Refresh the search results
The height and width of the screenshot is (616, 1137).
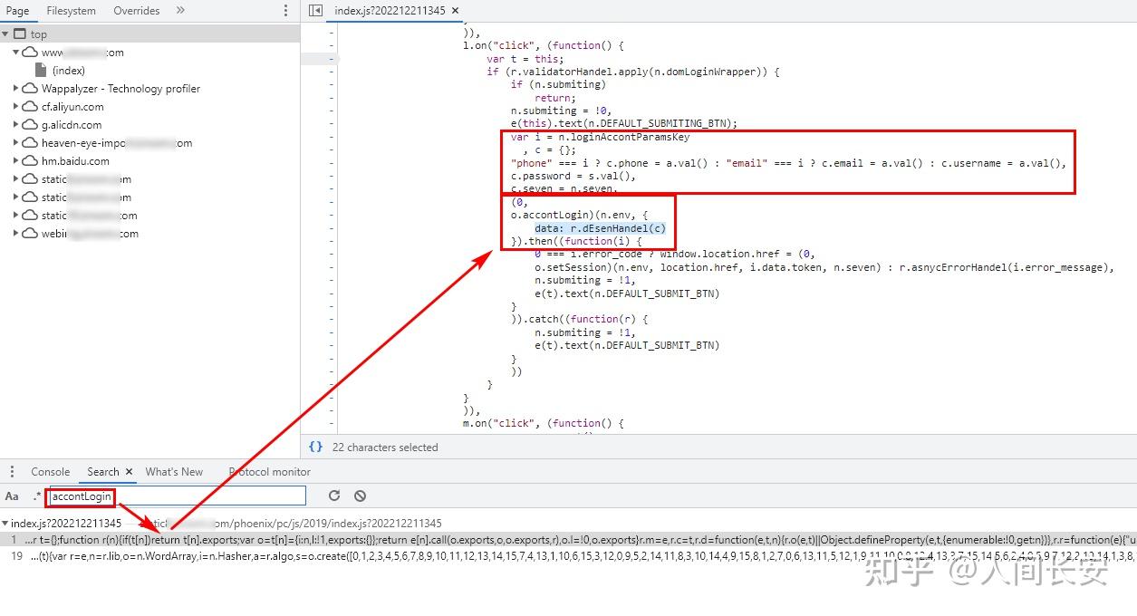pos(334,496)
